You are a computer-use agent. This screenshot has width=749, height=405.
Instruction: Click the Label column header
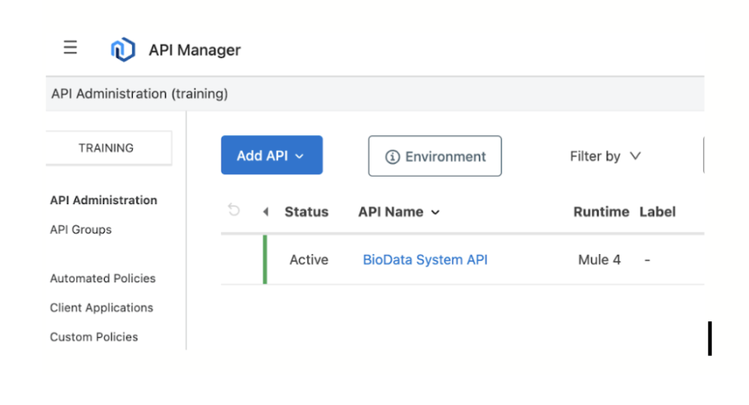(658, 212)
